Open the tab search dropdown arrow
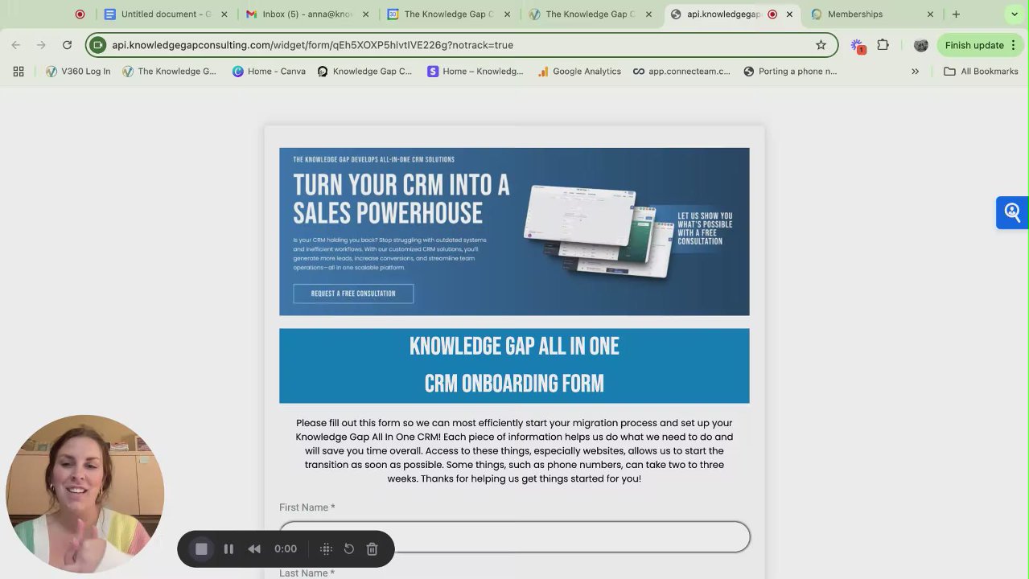The image size is (1029, 579). (x=1015, y=14)
